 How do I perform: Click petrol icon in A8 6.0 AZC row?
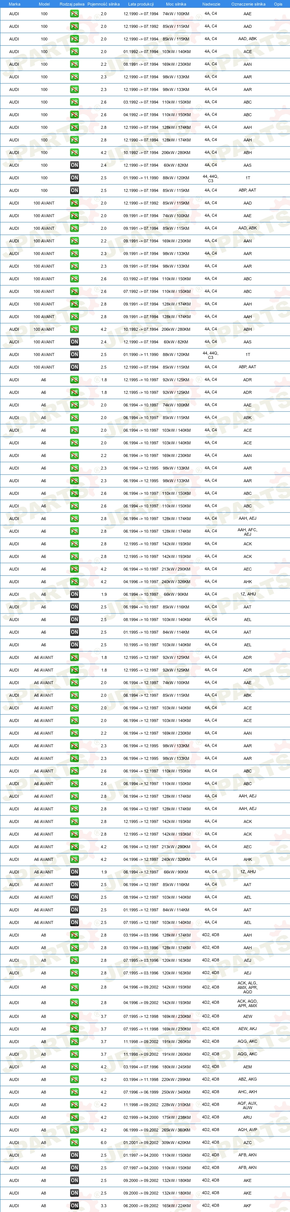[x=74, y=1143]
